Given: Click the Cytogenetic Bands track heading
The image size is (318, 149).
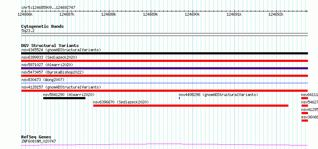Looking at the screenshot, I should click(43, 26).
